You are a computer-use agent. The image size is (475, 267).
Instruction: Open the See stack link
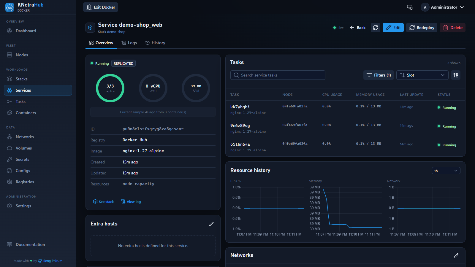[103, 202]
